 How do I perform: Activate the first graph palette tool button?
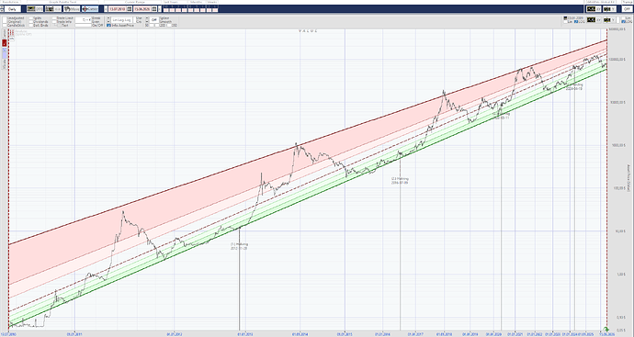pyautogui.click(x=35, y=9)
